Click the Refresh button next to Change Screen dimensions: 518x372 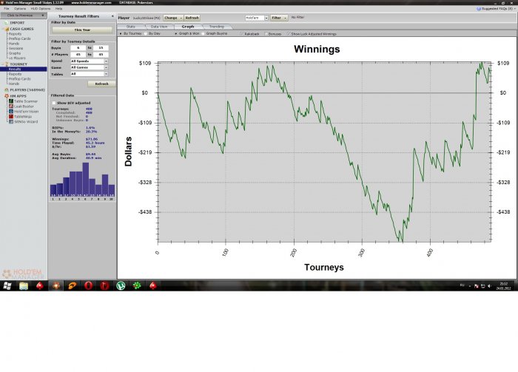(192, 18)
